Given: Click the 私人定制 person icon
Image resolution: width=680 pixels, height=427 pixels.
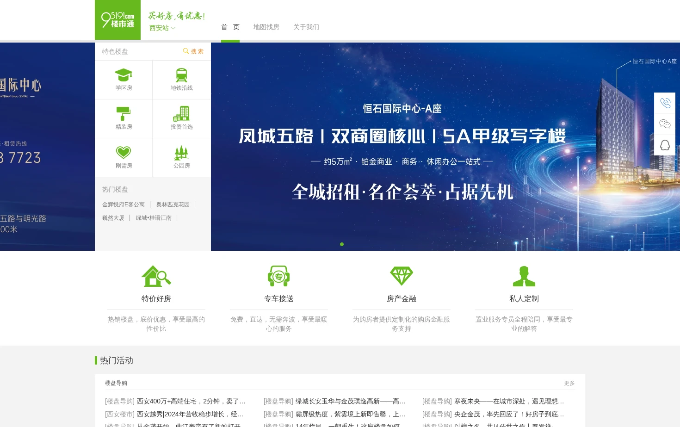Looking at the screenshot, I should click(524, 276).
